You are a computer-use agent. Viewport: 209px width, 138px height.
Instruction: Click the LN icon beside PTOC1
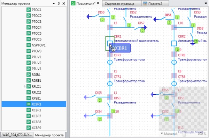29,10
